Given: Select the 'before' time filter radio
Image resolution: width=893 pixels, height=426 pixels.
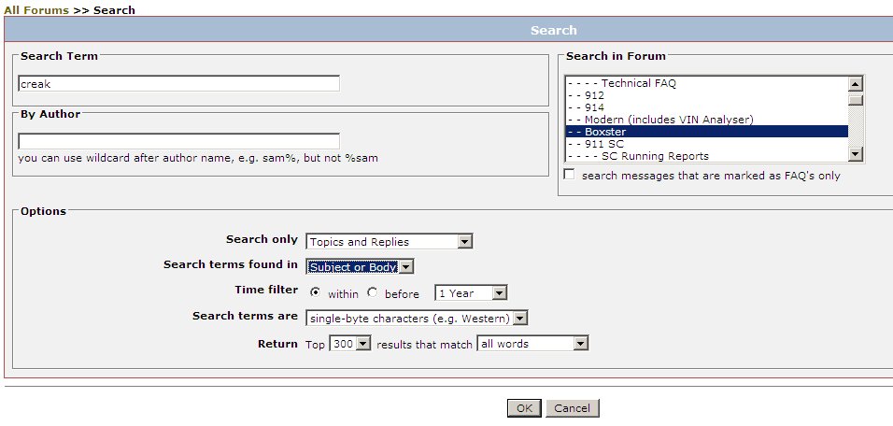Looking at the screenshot, I should [x=373, y=292].
